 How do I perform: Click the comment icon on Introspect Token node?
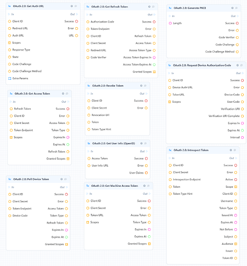pyautogui.click(x=235, y=150)
